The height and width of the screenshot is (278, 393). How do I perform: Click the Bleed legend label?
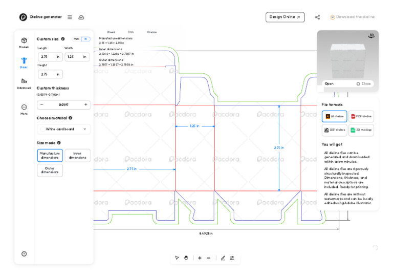pos(111,32)
